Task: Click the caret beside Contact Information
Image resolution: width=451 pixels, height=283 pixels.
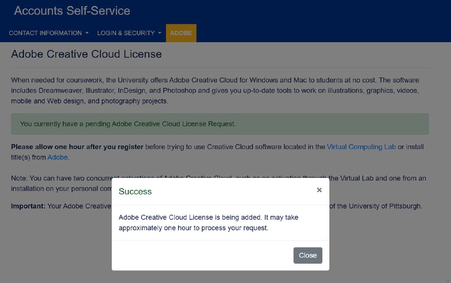Action: [x=87, y=33]
